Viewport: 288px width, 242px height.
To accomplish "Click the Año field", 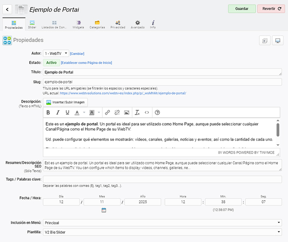I will [x=143, y=202].
